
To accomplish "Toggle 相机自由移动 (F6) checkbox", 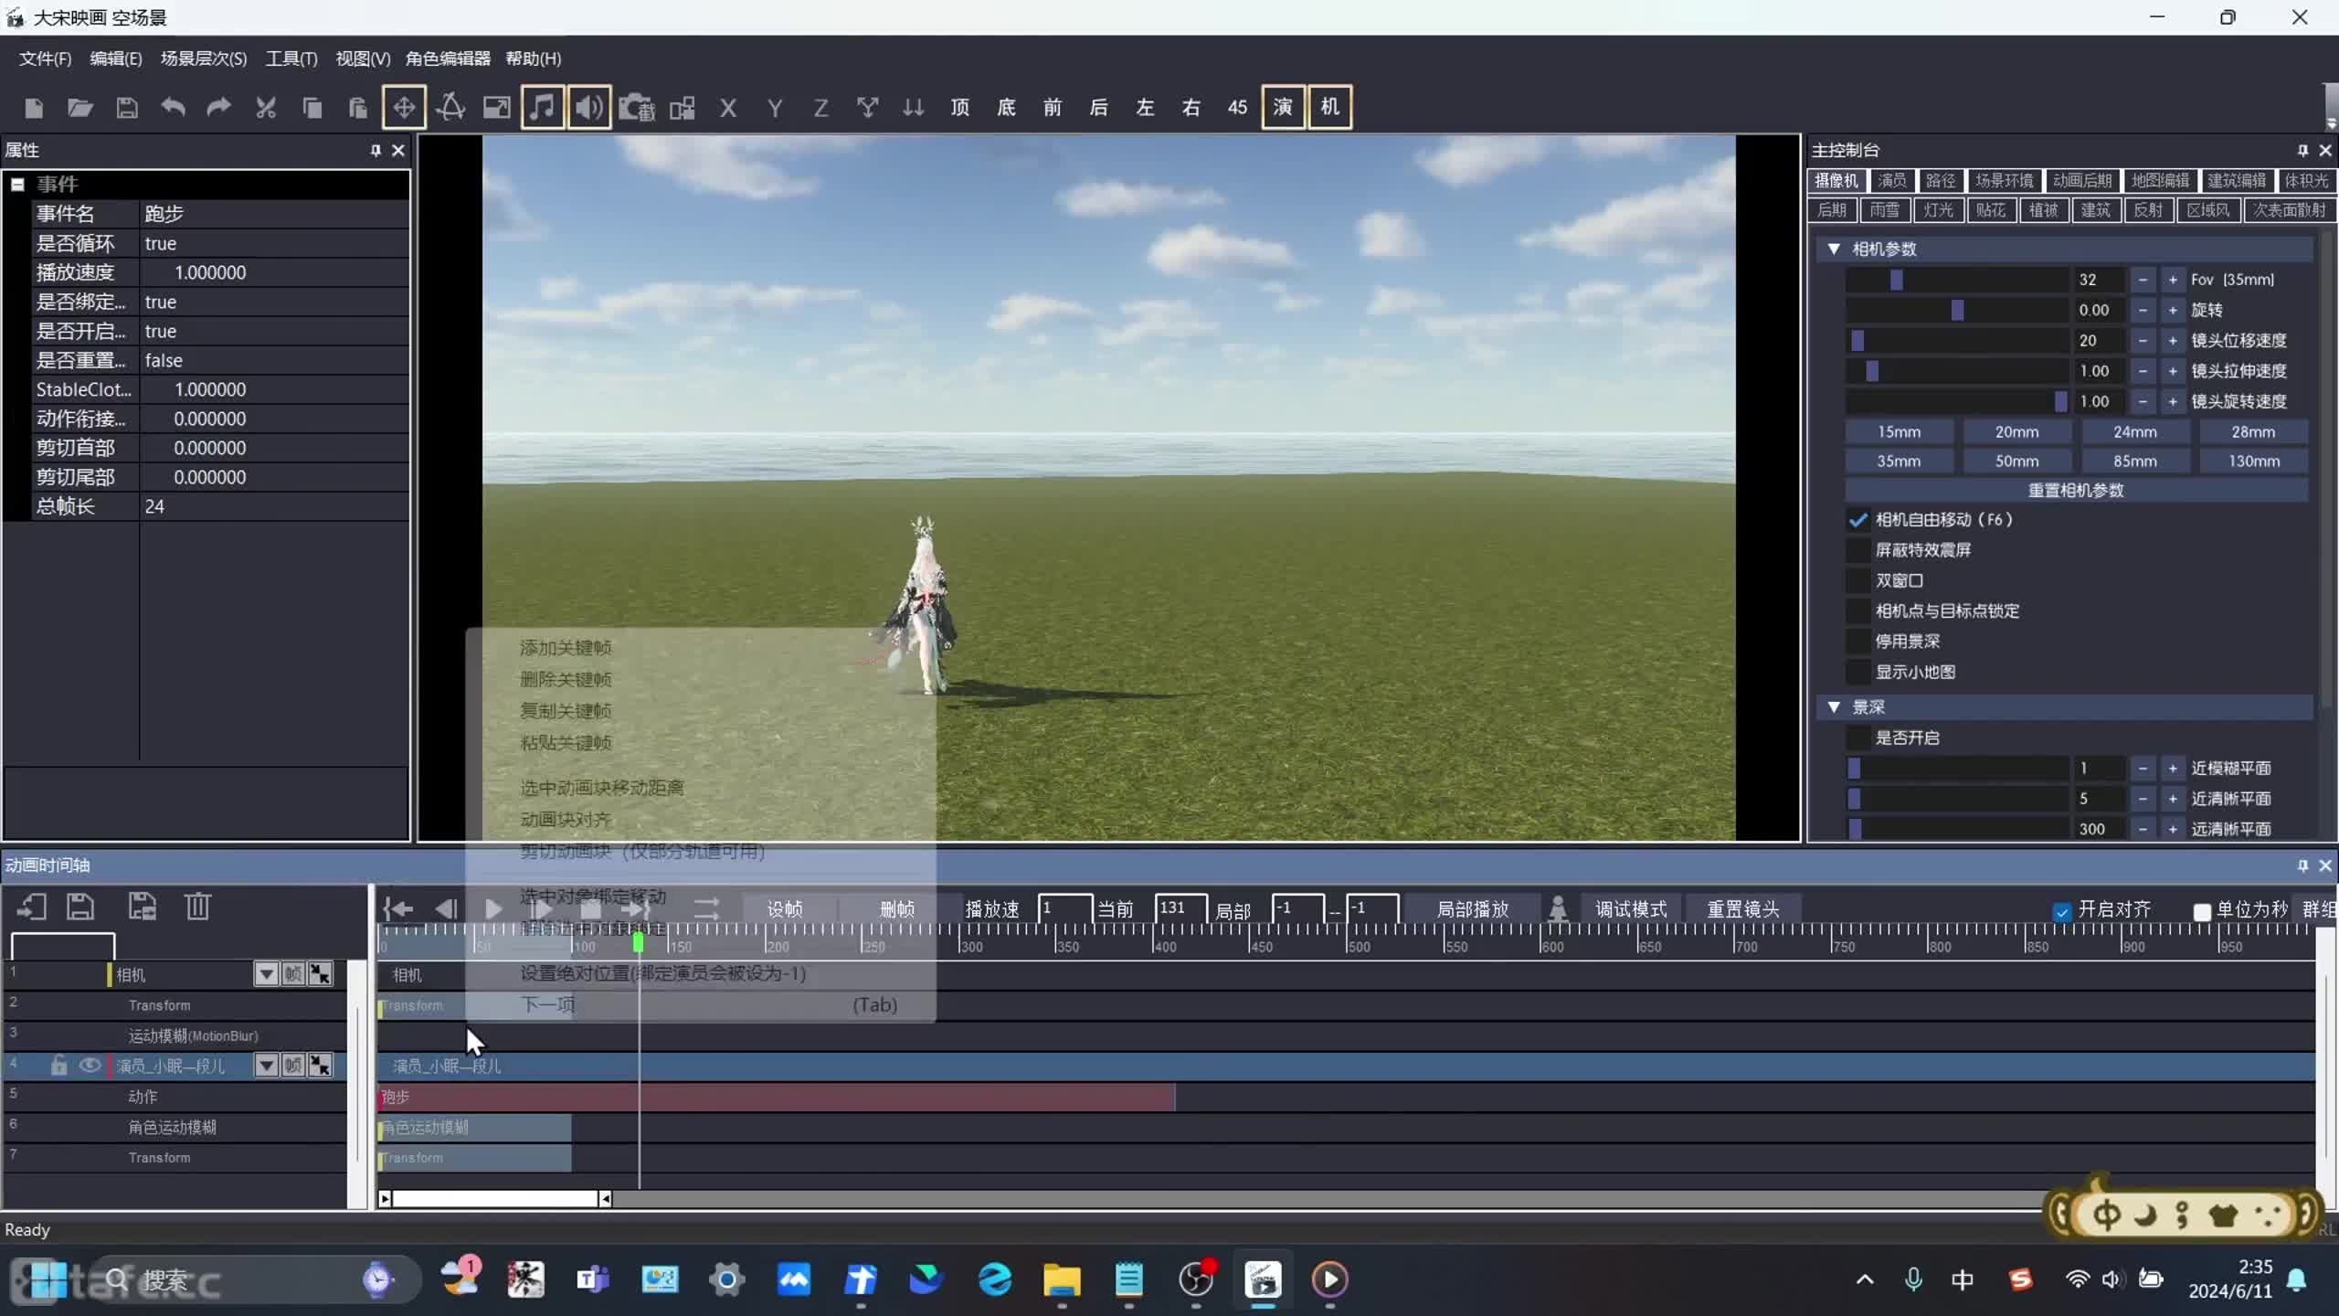I will [x=1857, y=520].
